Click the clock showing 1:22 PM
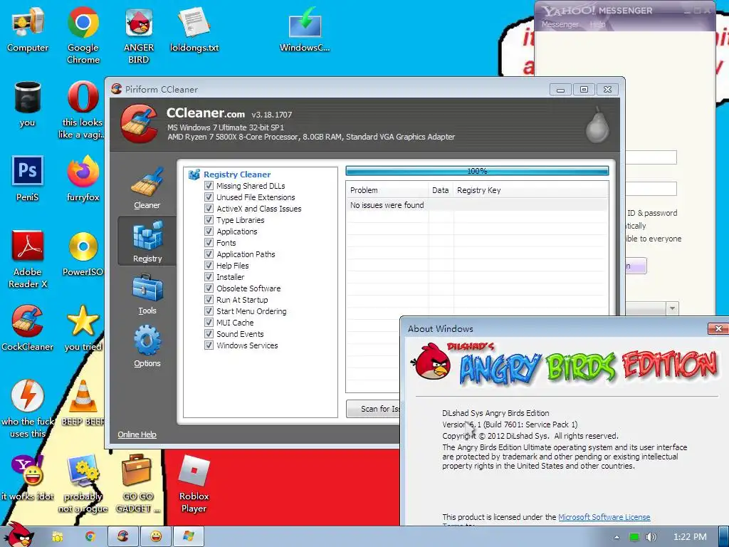 690,537
